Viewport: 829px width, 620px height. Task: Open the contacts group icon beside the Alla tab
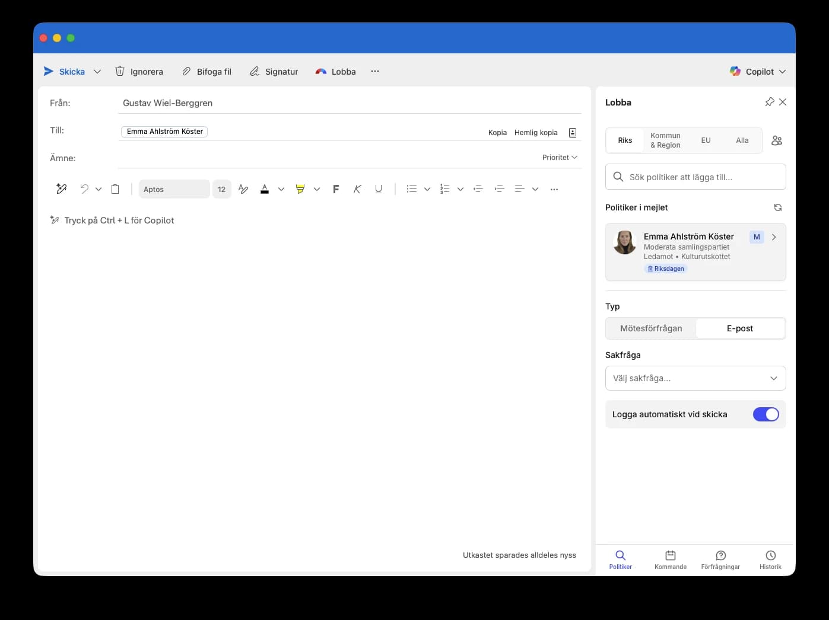(x=776, y=140)
